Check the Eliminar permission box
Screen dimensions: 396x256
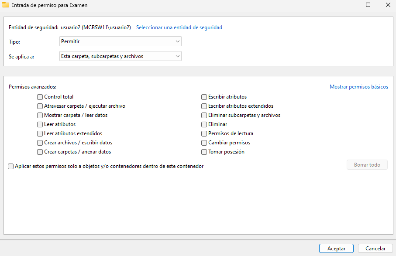(x=204, y=124)
